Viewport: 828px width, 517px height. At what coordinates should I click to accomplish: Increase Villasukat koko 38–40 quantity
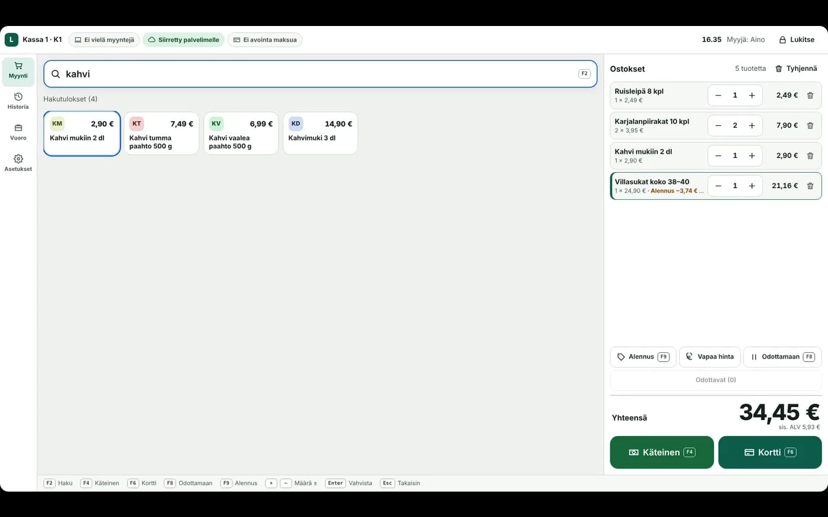coord(752,186)
